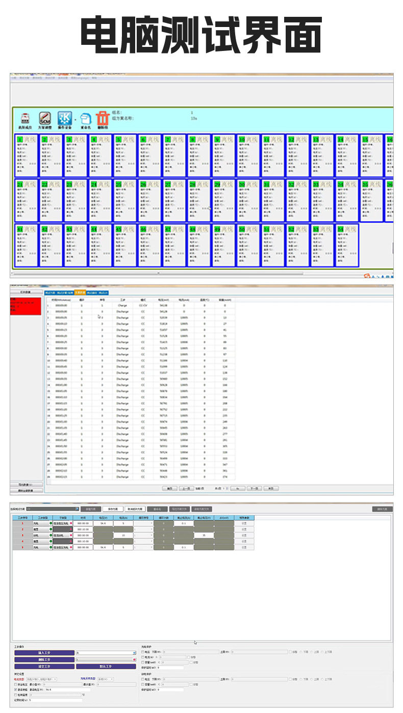The width and height of the screenshot is (403, 713).
Task: Click the green number badge on channel 25
Action: point(118,184)
